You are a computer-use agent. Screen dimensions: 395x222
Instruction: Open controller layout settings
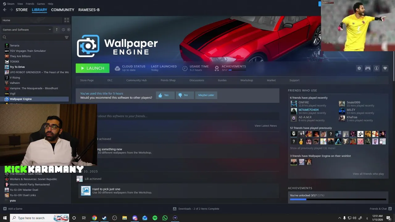click(x=368, y=68)
